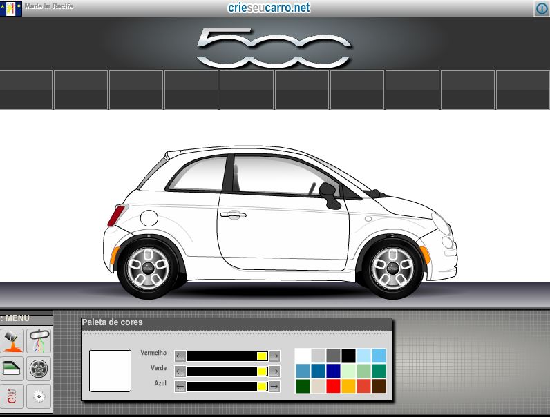Screen dimensions: 550x417
Task: Pick the navy blue palette swatch
Action: click(x=333, y=371)
